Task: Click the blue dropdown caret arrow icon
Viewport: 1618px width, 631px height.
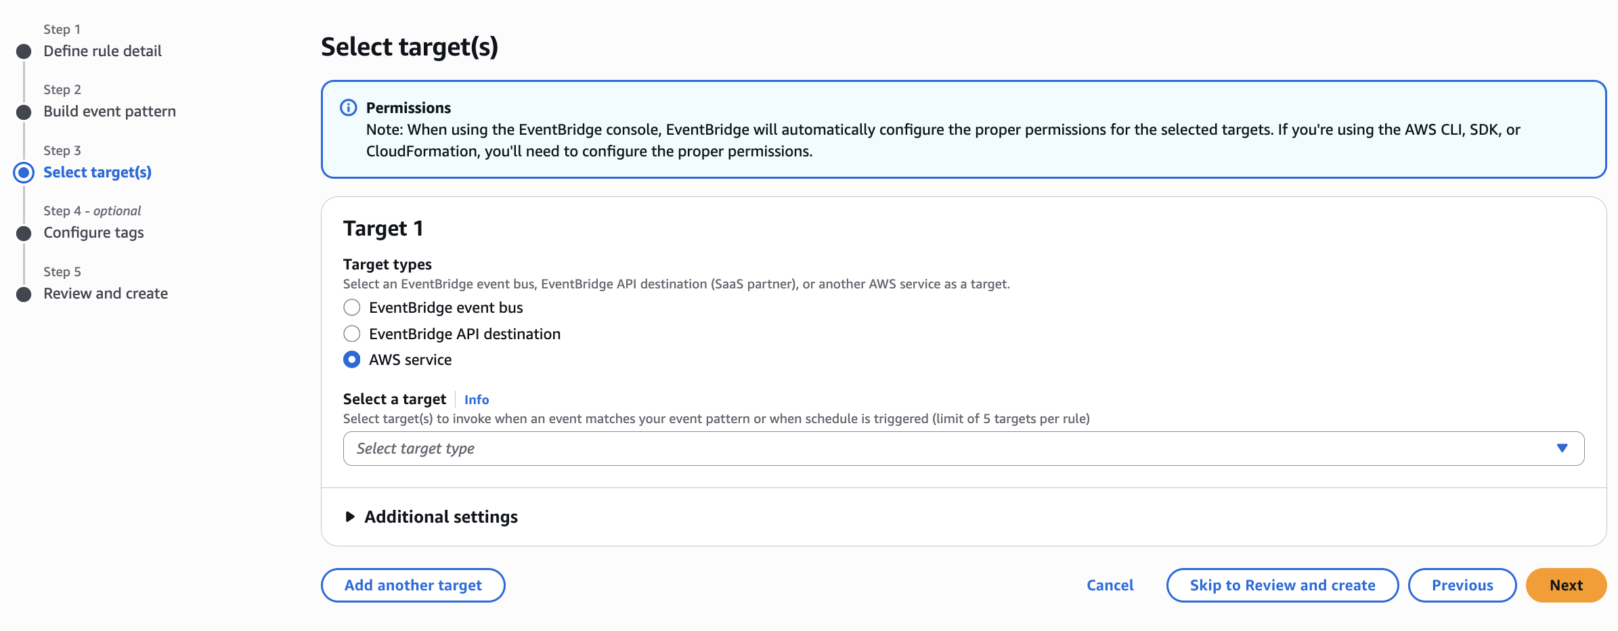Action: coord(1562,448)
